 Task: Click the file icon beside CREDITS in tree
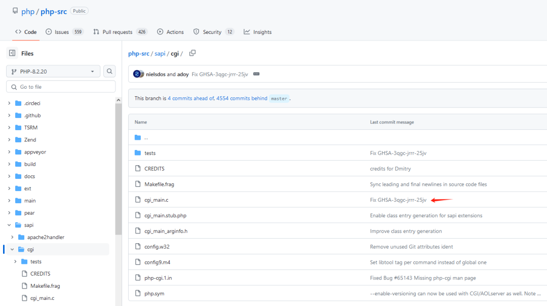24,274
